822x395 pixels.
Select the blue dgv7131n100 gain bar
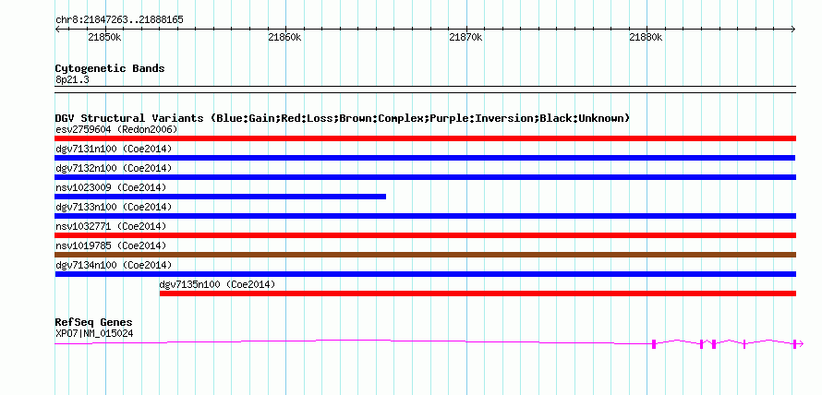click(x=425, y=158)
